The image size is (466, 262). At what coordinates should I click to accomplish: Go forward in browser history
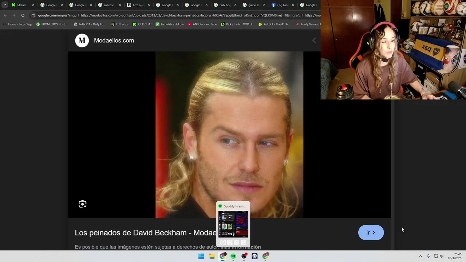14,15
